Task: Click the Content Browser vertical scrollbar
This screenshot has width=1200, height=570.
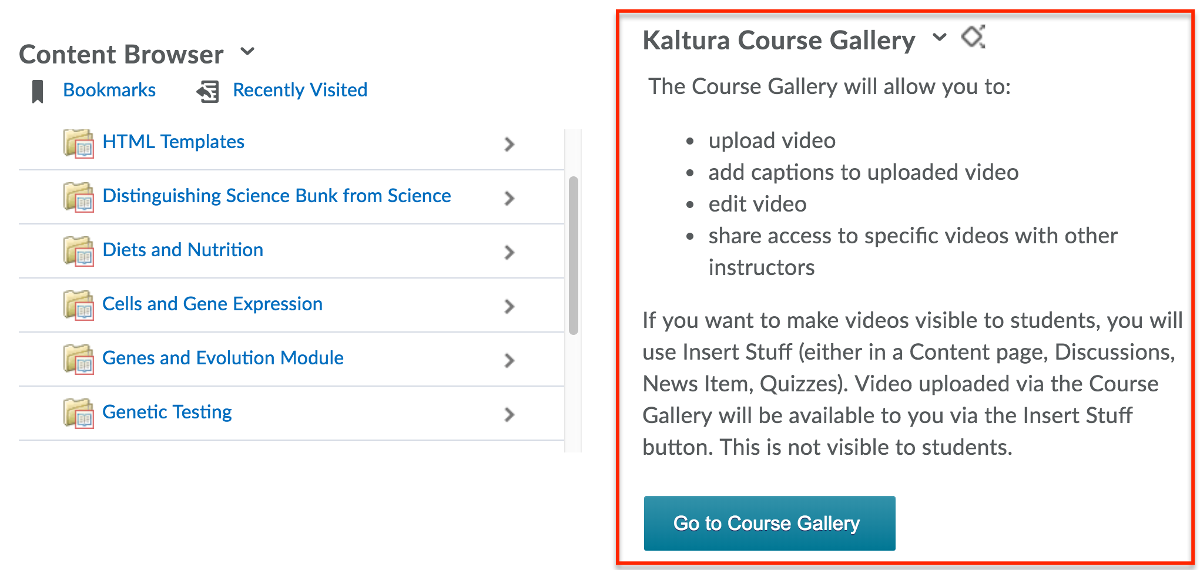Action: (x=574, y=256)
